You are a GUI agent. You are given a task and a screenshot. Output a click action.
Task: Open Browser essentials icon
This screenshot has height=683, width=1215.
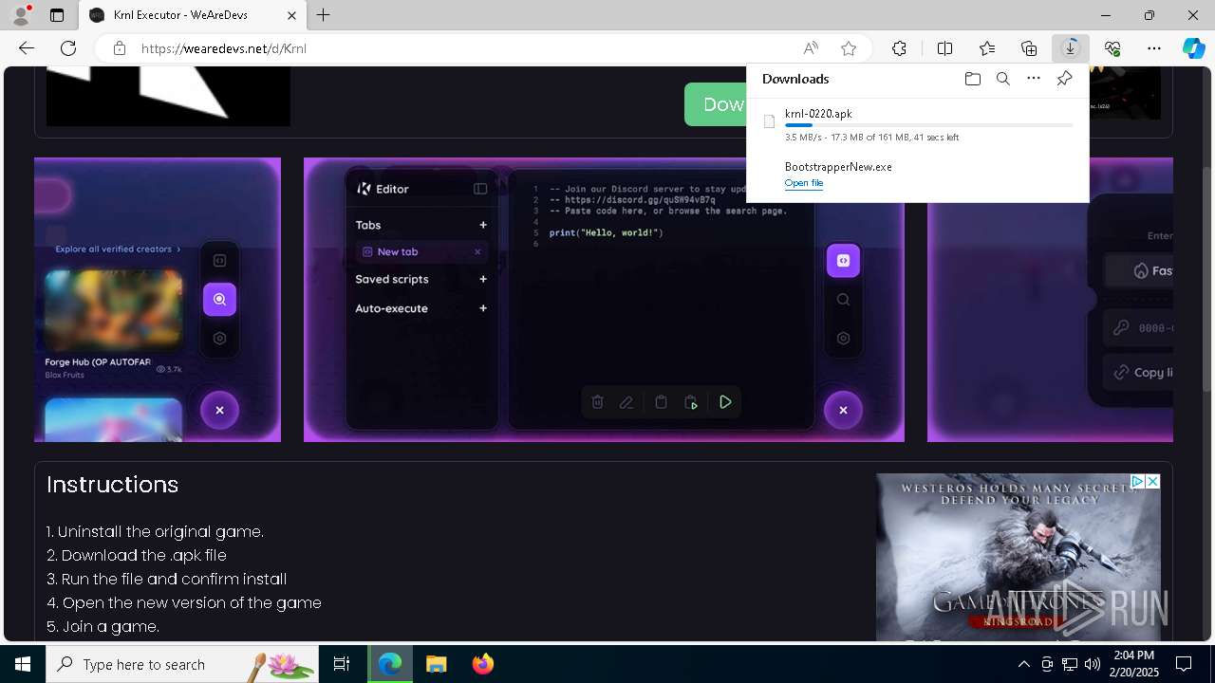1112,48
